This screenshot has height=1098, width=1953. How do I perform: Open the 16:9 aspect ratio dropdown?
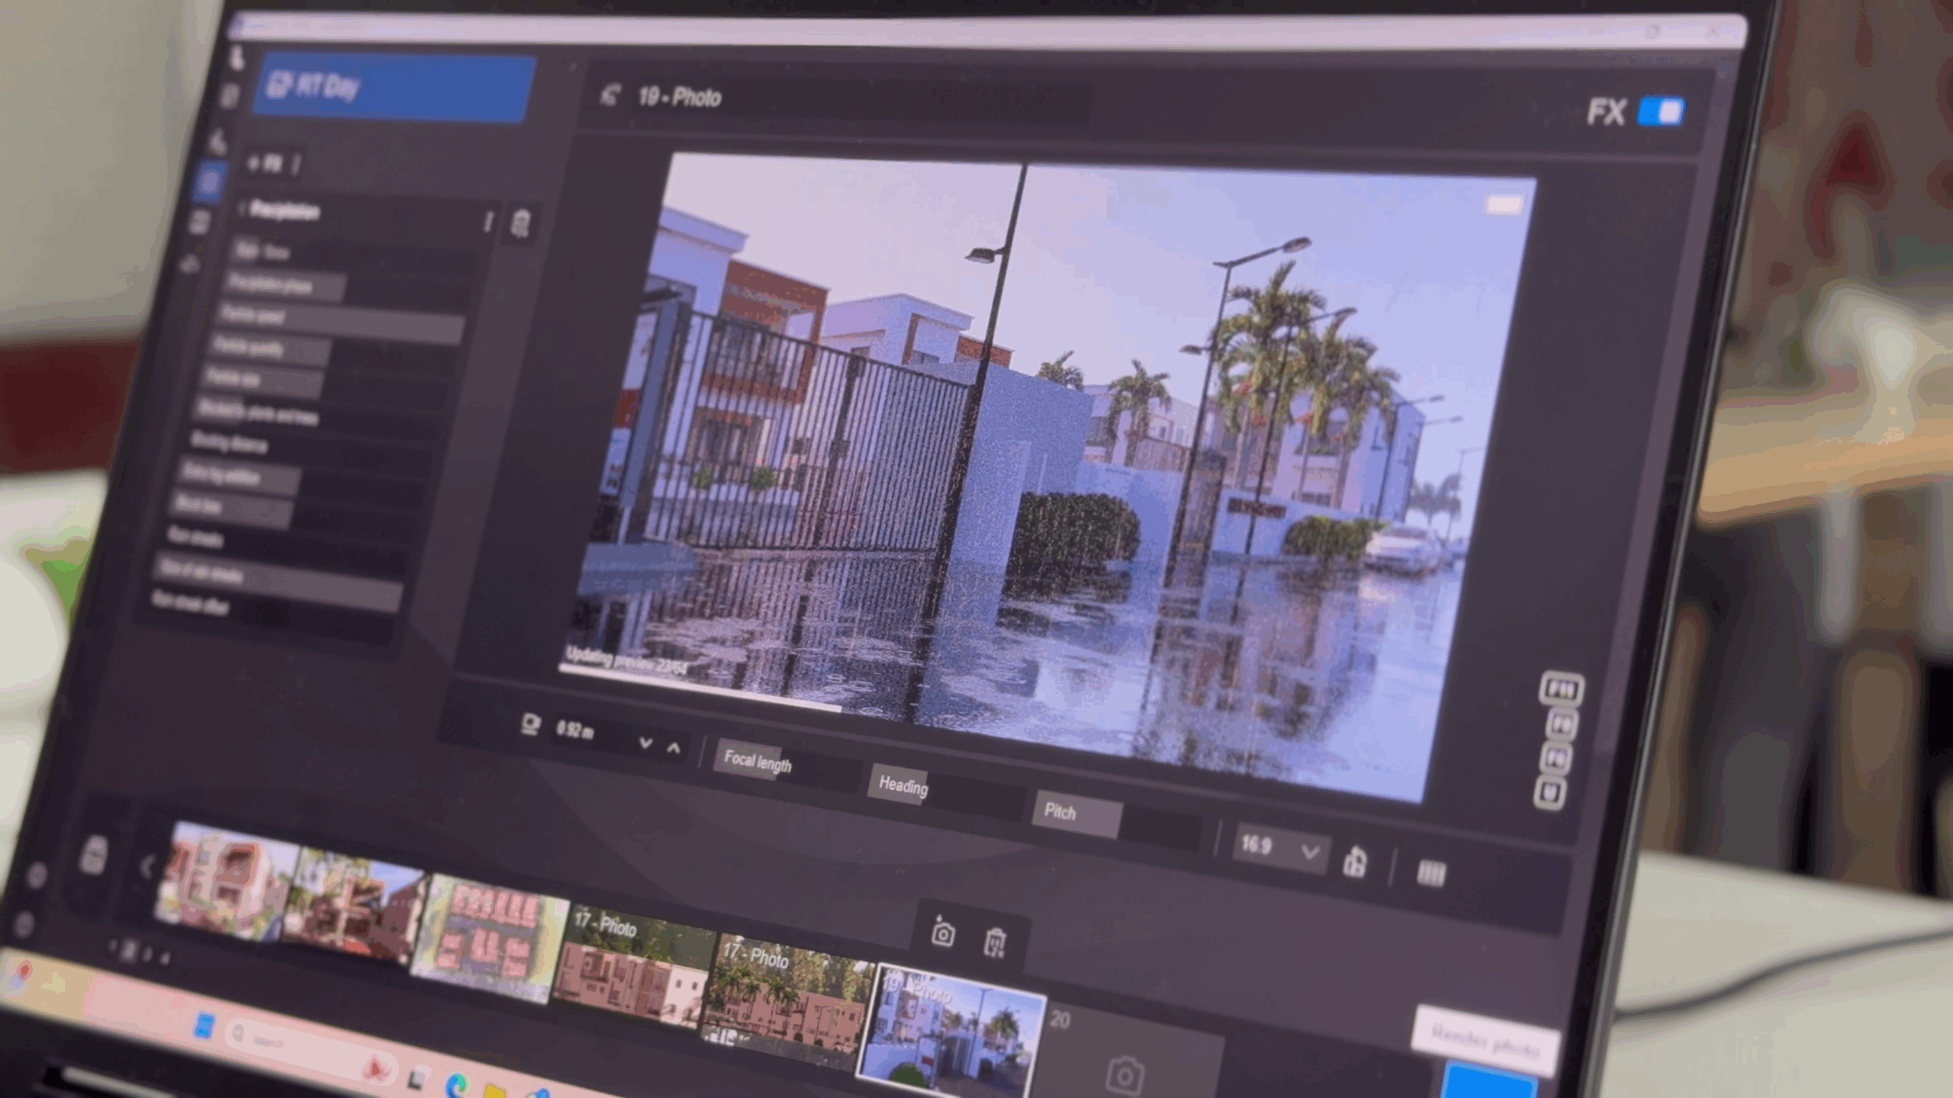click(1280, 847)
